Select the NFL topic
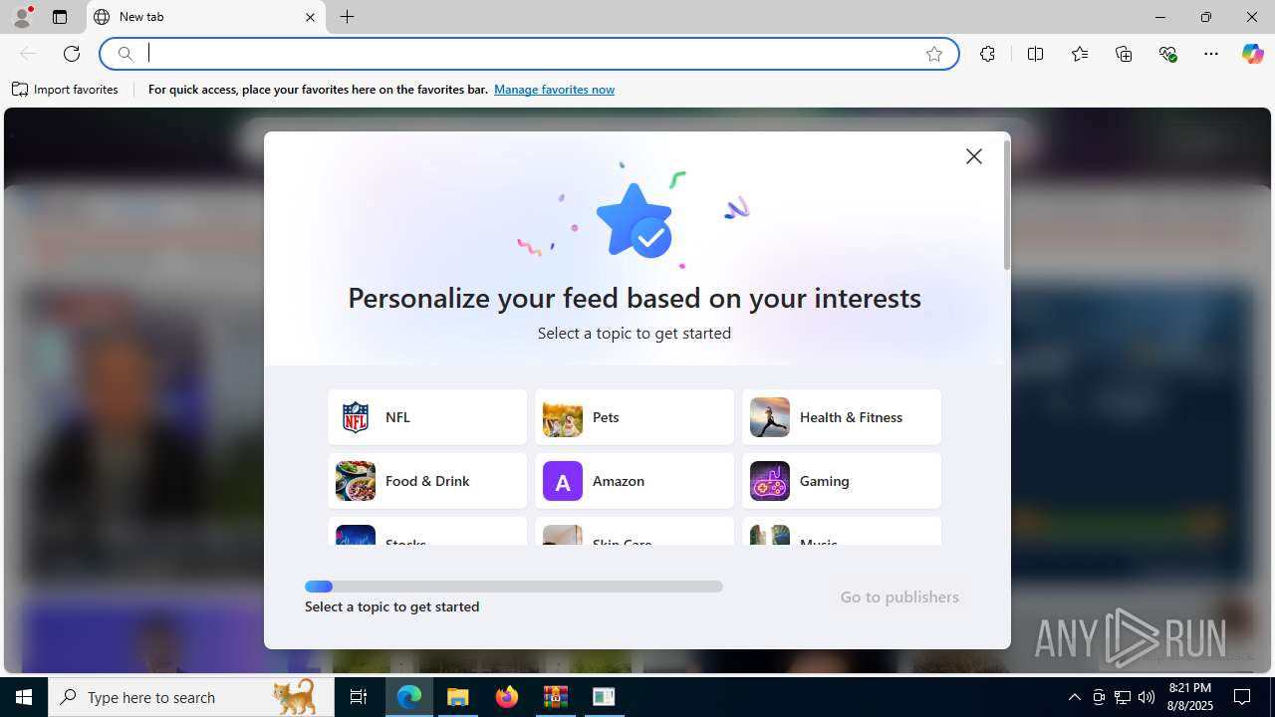This screenshot has height=717, width=1275. [427, 417]
